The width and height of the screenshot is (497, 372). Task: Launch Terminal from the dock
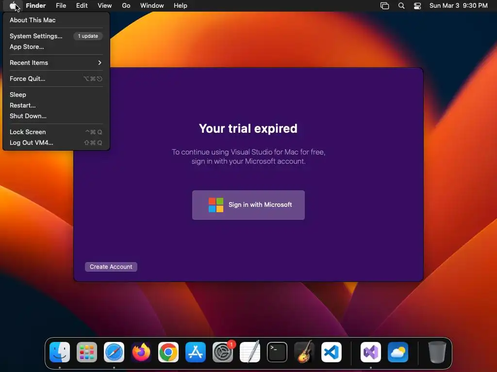coord(277,352)
